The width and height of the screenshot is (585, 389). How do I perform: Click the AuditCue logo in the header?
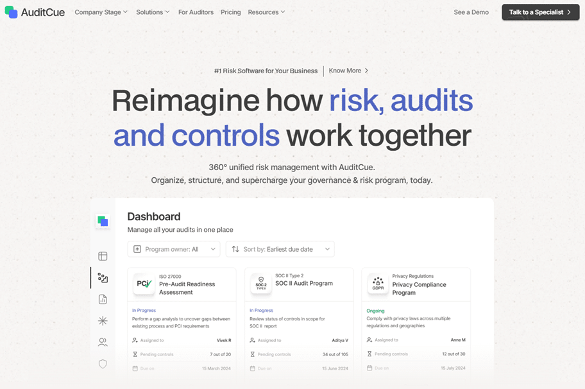(x=35, y=12)
